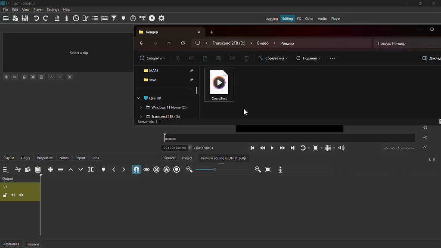Undo the last action in Shotcut

(x=37, y=18)
